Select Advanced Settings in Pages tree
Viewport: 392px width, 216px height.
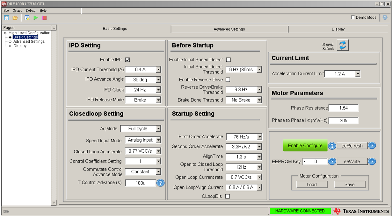click(x=29, y=41)
